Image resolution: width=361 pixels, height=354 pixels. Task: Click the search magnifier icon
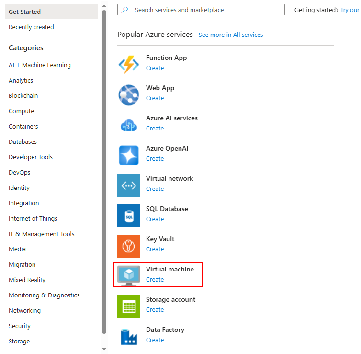point(125,10)
